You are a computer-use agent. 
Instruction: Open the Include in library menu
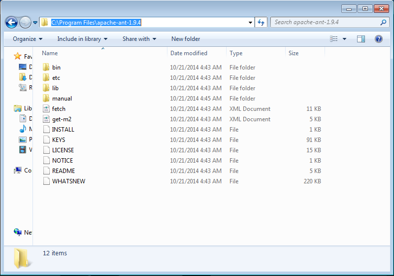coord(82,39)
